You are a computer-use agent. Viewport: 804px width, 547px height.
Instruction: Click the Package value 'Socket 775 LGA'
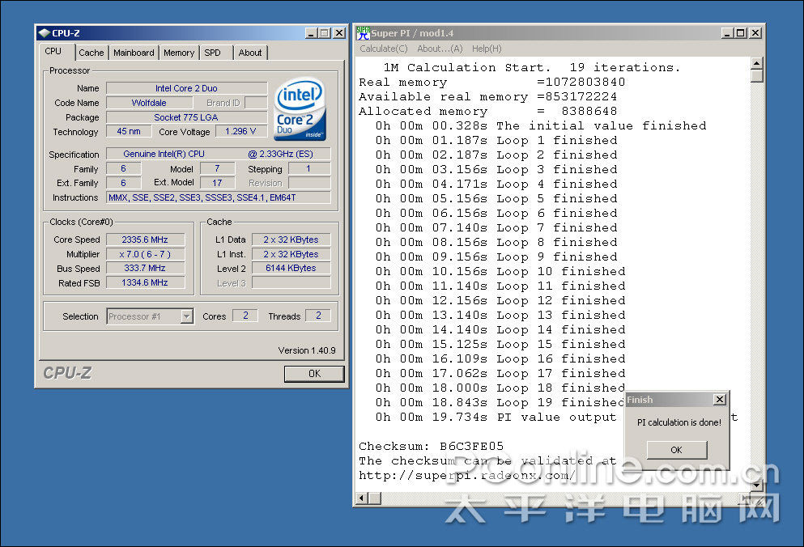point(187,117)
